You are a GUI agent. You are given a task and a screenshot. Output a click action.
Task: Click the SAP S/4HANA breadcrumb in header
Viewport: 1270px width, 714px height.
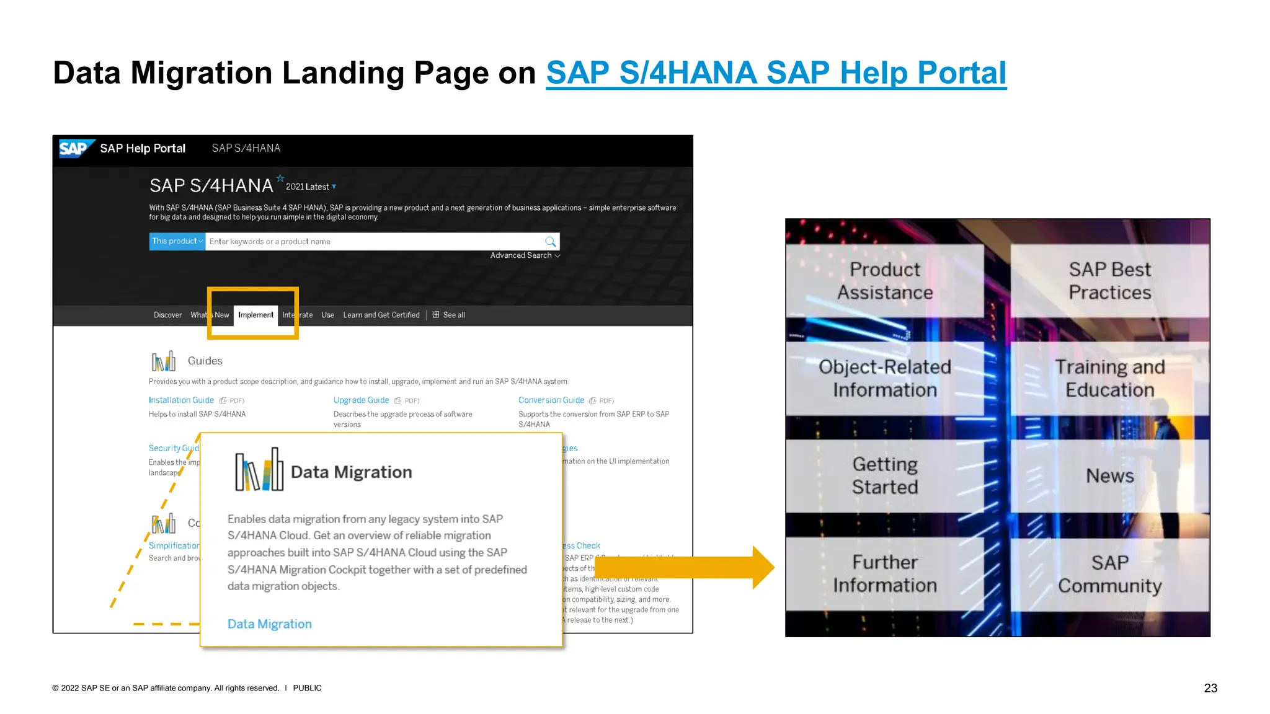pos(246,148)
